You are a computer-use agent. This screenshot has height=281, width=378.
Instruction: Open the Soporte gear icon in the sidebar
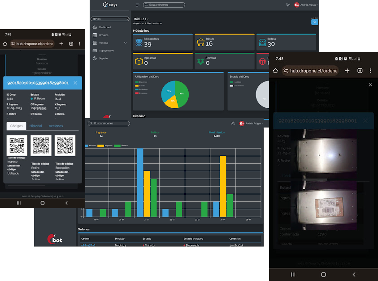click(95, 58)
